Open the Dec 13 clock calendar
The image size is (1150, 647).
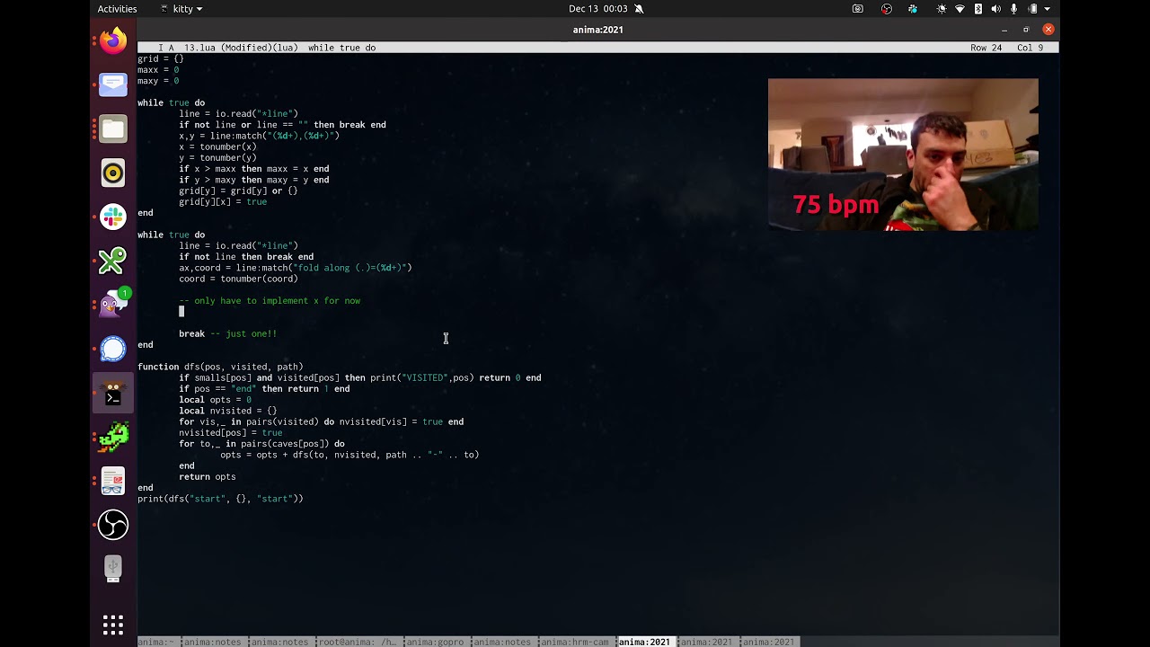click(597, 9)
